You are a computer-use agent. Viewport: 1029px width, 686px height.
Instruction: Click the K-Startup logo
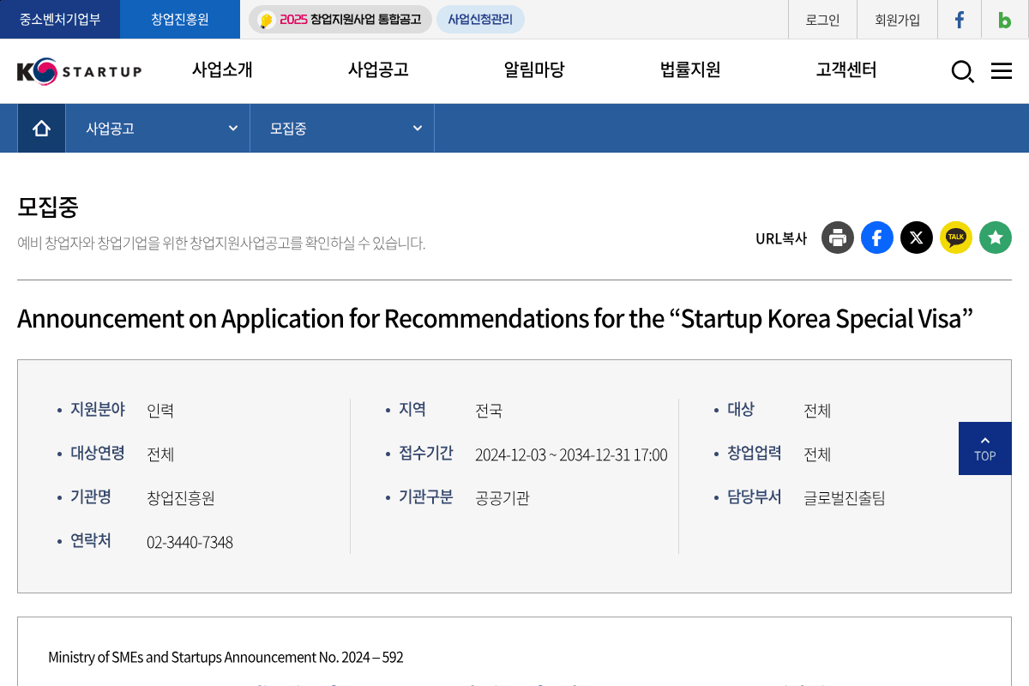pos(79,71)
